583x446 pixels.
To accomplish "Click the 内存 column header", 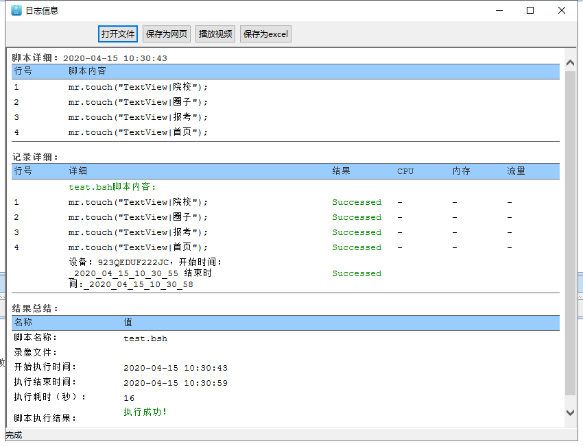I will (x=461, y=171).
